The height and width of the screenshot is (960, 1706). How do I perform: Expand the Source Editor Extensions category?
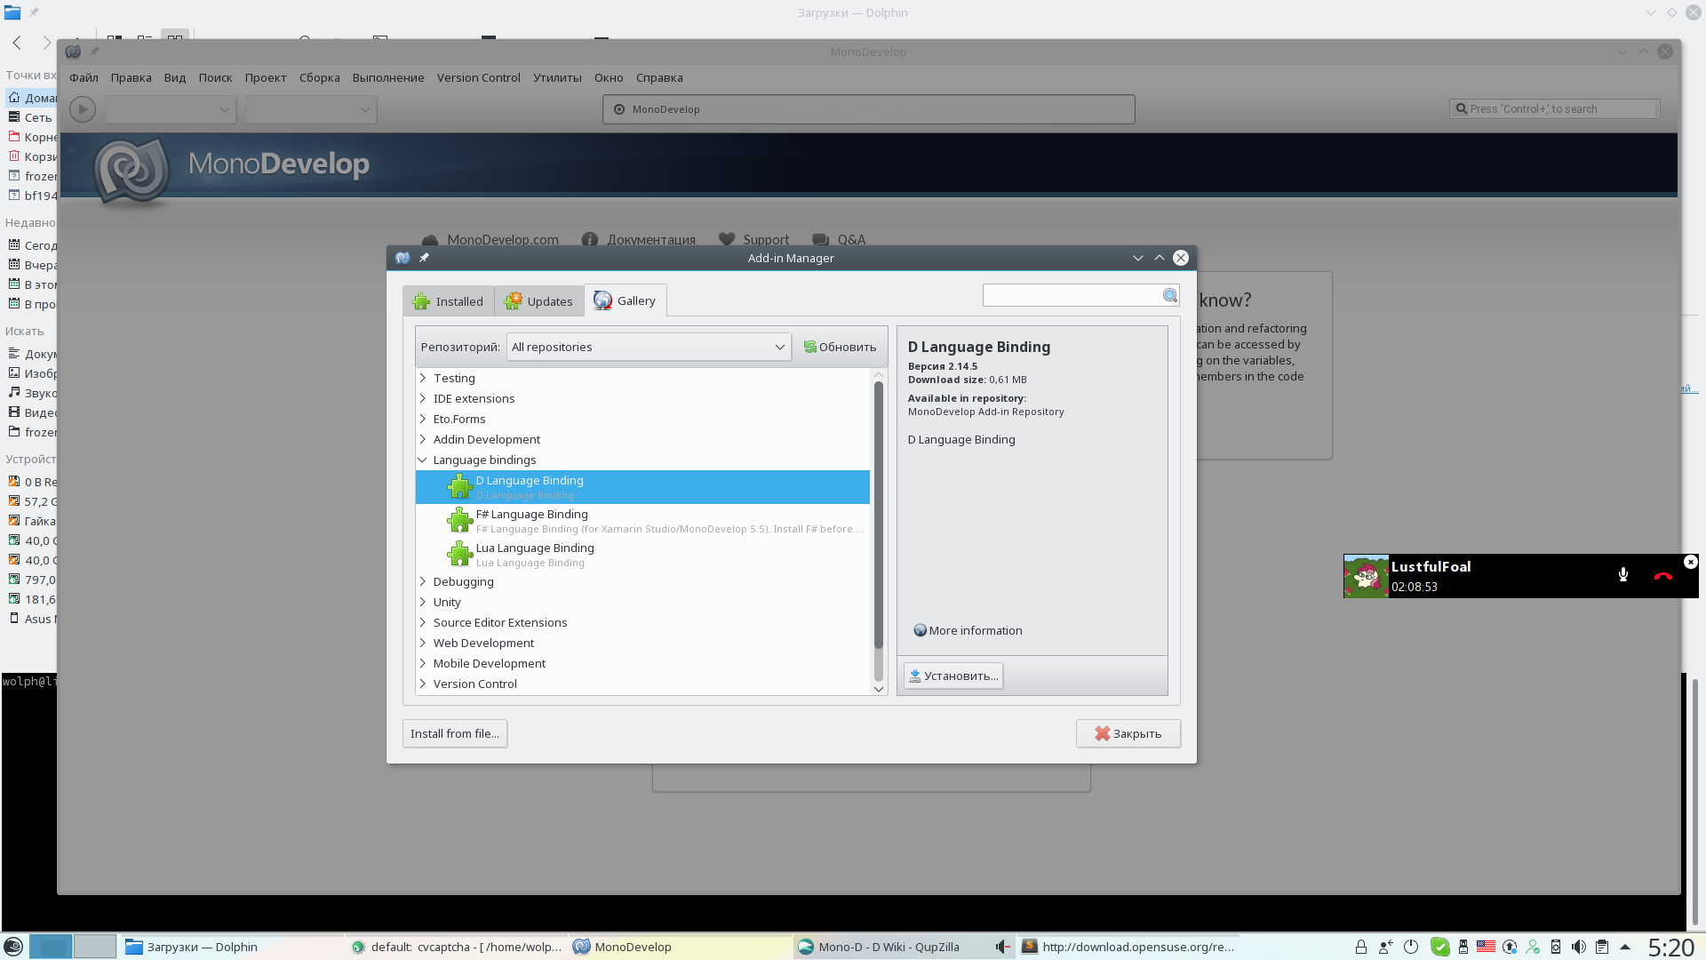click(x=423, y=622)
